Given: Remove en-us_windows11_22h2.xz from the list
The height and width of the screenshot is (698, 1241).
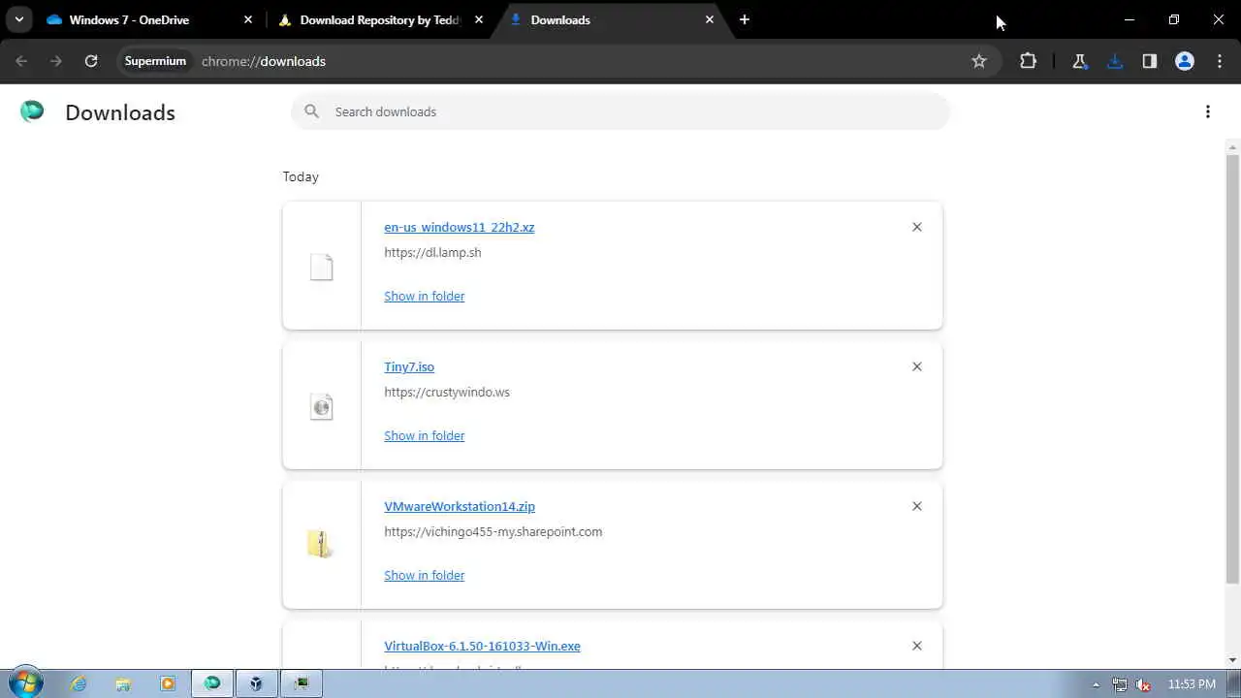Looking at the screenshot, I should (917, 227).
